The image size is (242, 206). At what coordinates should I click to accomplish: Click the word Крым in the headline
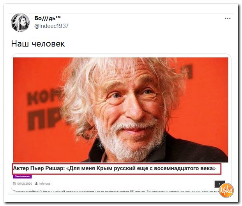click(104, 168)
